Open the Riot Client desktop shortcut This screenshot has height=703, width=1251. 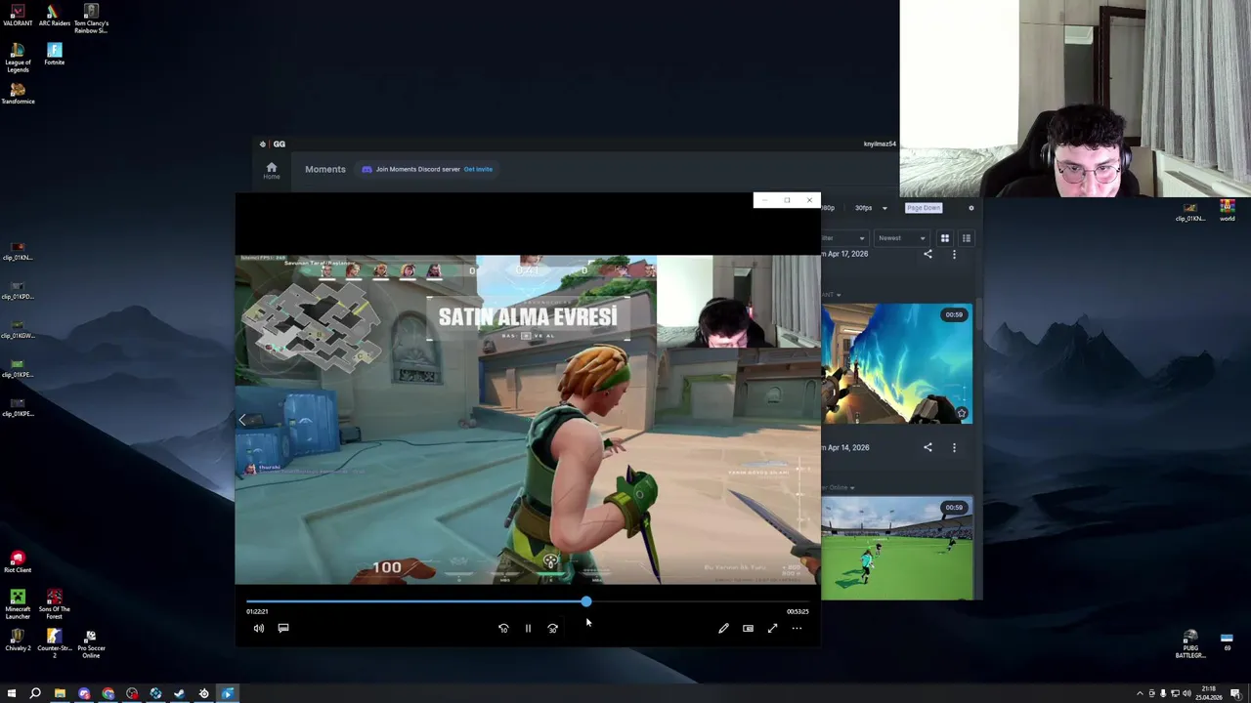point(18,561)
